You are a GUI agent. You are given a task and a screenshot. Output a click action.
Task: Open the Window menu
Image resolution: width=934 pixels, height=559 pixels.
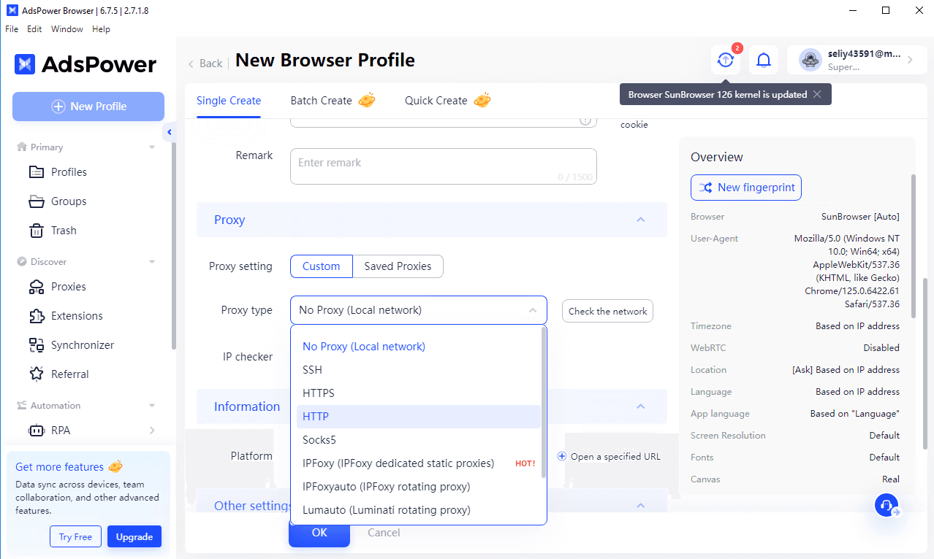tap(67, 29)
